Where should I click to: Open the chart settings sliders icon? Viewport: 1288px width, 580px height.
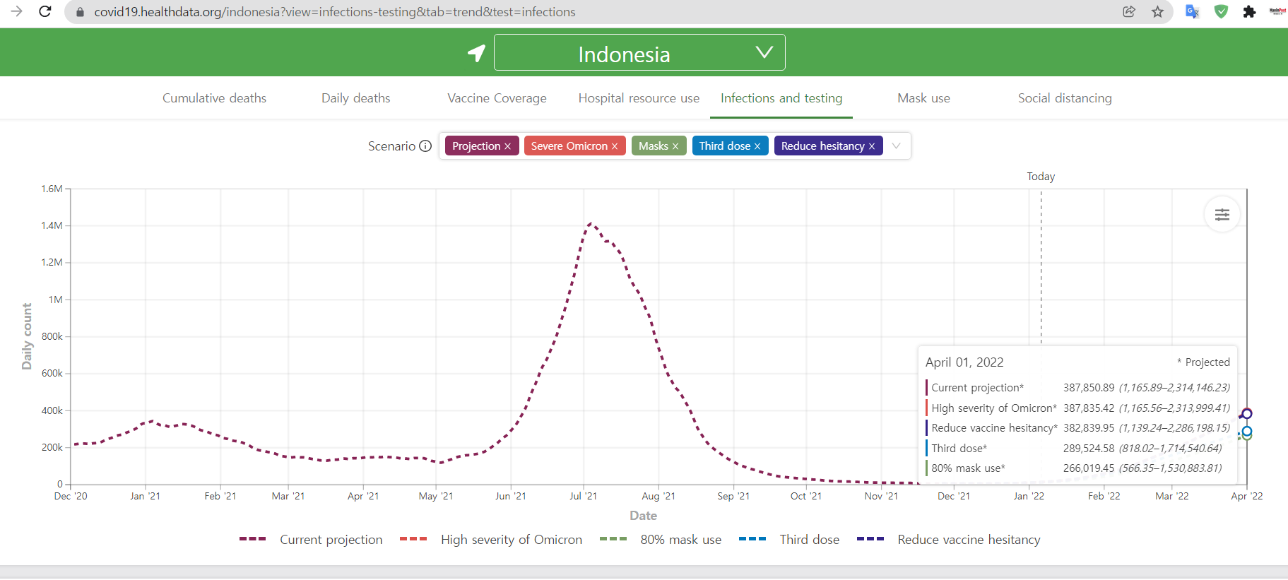tap(1222, 215)
